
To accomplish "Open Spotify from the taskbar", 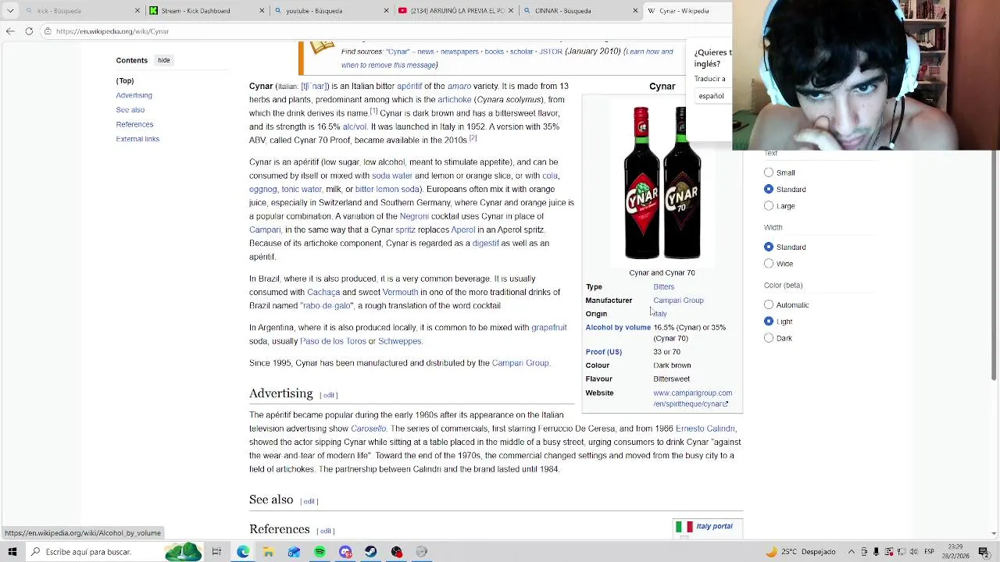I will point(320,552).
